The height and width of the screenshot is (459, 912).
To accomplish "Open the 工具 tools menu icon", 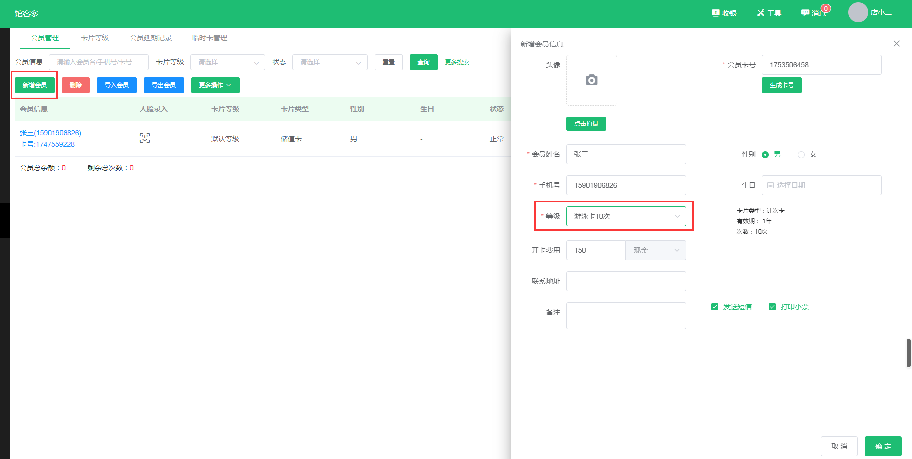I will click(761, 13).
